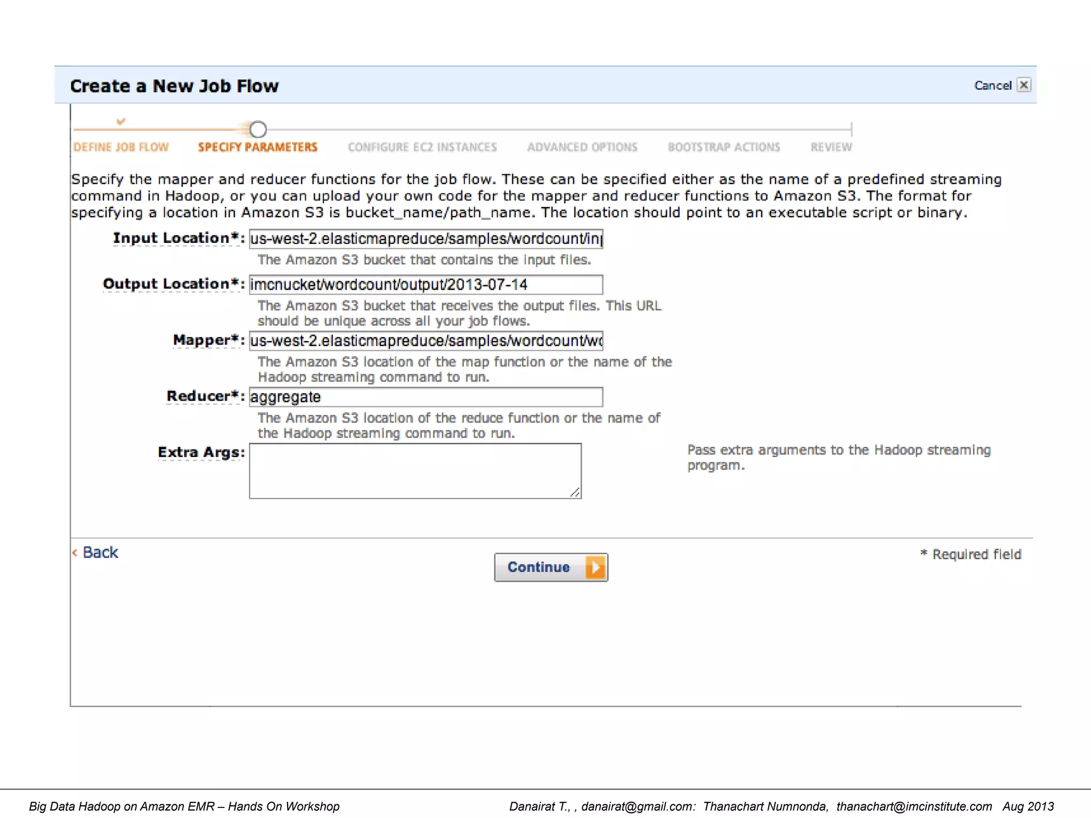Click the Specify Parameters step circle marker
1091x818 pixels.
pyautogui.click(x=258, y=129)
